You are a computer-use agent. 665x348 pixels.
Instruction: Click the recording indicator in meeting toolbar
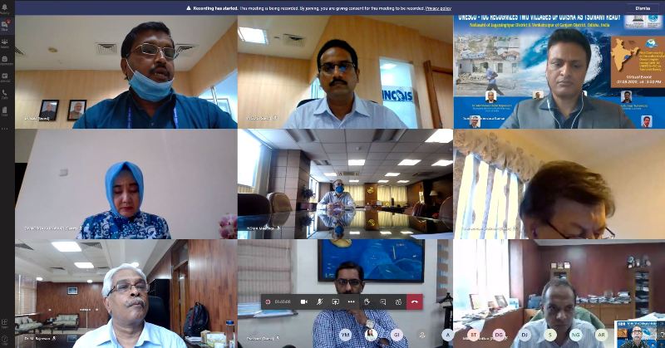click(x=268, y=301)
